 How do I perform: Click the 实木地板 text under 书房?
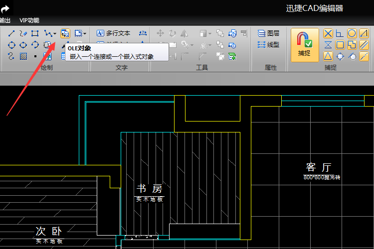point(150,199)
